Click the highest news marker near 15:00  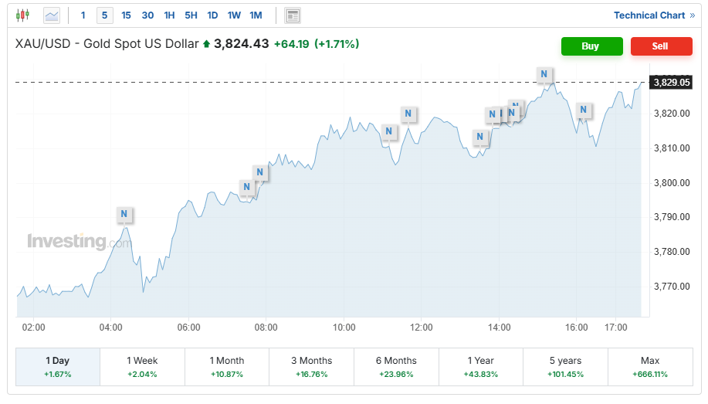(x=544, y=74)
